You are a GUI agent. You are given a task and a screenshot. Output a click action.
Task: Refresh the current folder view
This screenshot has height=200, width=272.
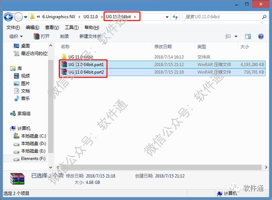[175, 17]
